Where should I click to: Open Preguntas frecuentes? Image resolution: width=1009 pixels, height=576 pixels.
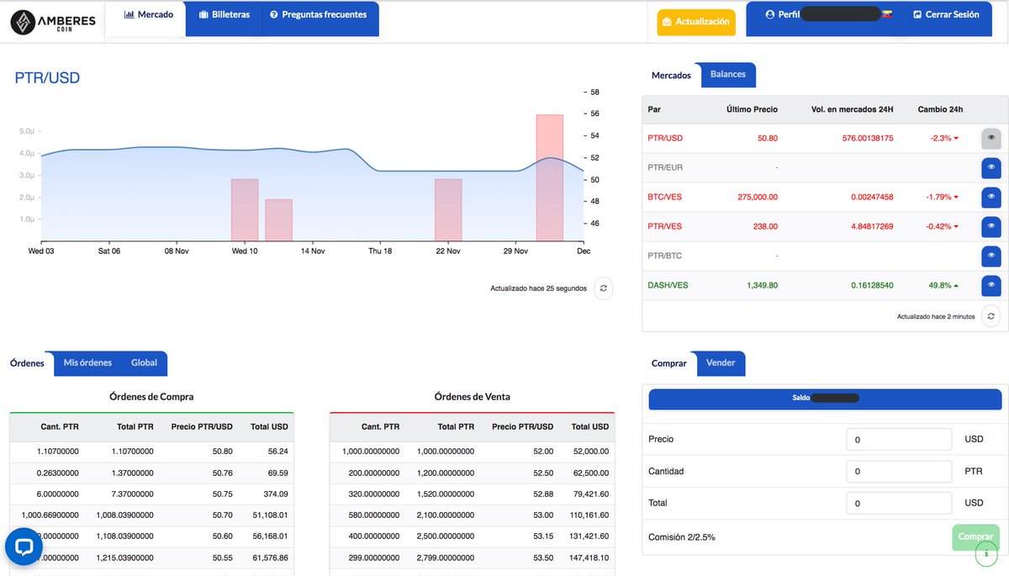click(319, 15)
